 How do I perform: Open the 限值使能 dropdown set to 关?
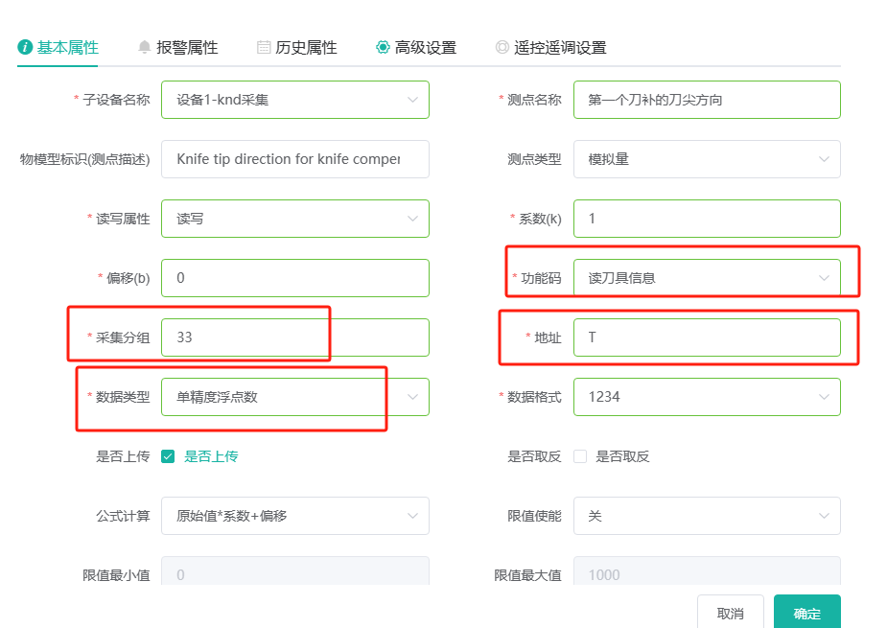point(707,516)
